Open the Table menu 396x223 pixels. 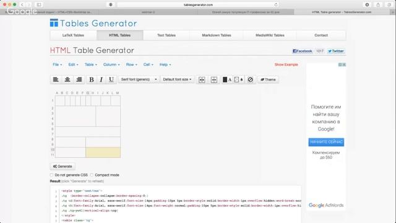(x=90, y=64)
